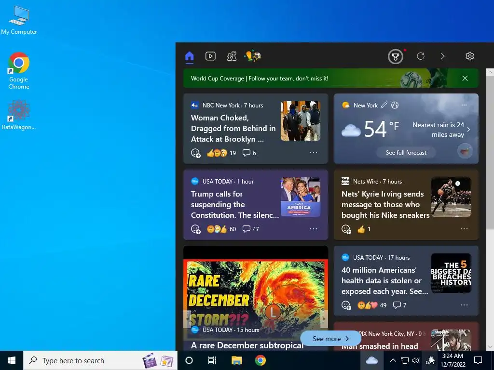Add a reaction to the Nets Wire story
The width and height of the screenshot is (494, 370).
click(346, 229)
